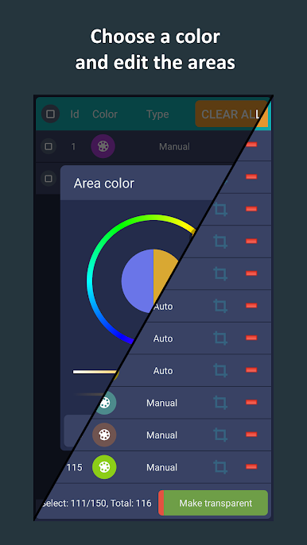This screenshot has height=545, width=307.
Task: Open the green palette icon for area 115
Action: (x=104, y=467)
